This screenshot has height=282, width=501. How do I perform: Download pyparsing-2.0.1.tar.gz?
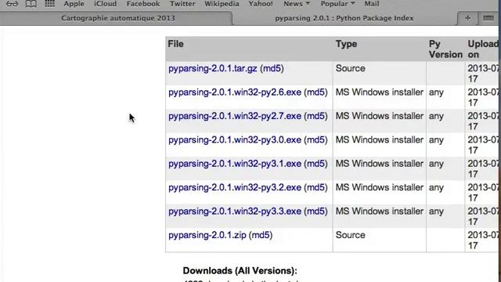[212, 68]
